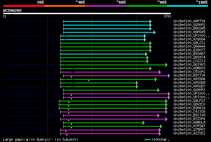Select the UniRef100_B3H4I6 label
Image resolution: width=211 pixels, height=142 pixels.
(189, 108)
